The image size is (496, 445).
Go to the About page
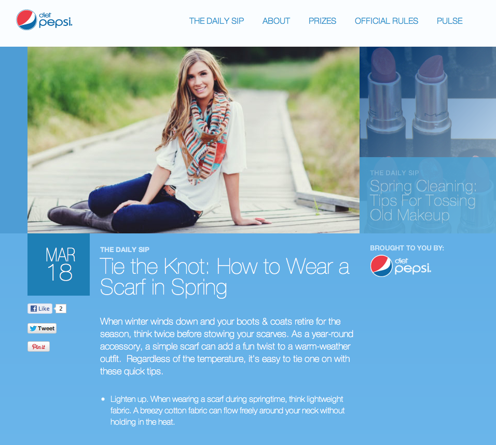click(276, 21)
